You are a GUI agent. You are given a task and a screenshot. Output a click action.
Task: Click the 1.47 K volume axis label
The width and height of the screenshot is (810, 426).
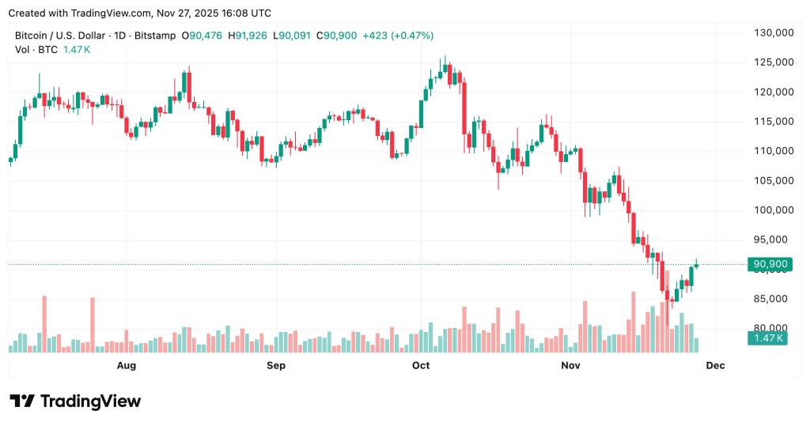[766, 337]
